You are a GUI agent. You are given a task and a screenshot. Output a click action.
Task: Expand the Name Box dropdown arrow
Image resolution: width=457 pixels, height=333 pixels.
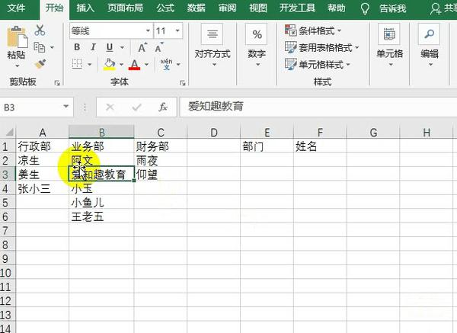point(66,107)
